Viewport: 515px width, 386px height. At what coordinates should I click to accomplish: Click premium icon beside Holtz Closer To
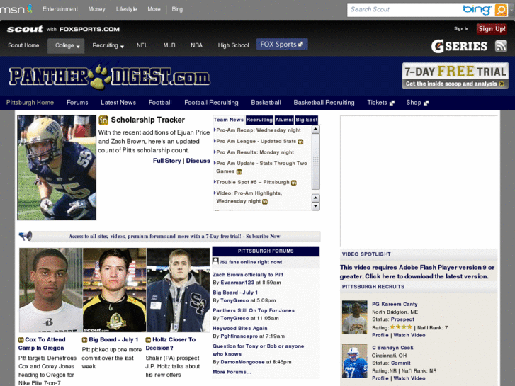(148, 340)
